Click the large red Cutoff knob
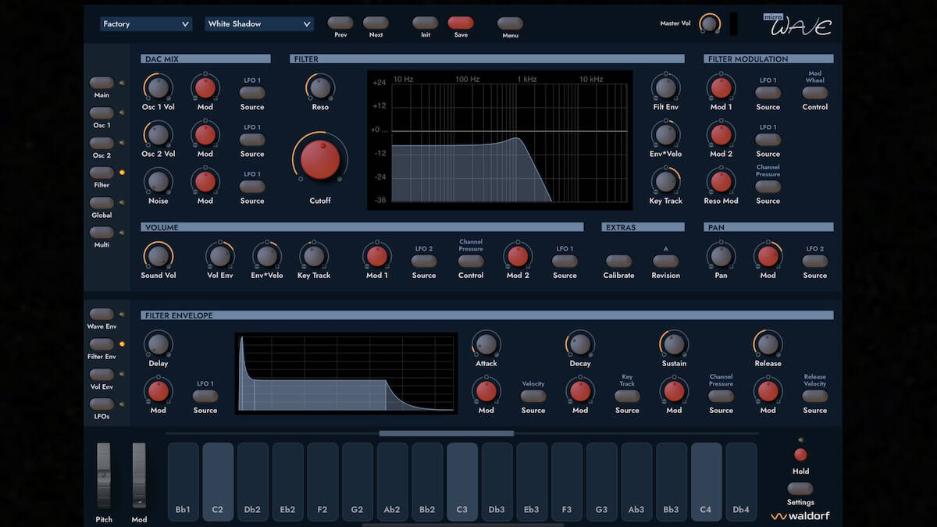This screenshot has width=937, height=527. [x=320, y=159]
